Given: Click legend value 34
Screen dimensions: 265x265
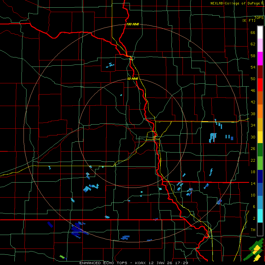Looking at the screenshot, I should [253, 125].
